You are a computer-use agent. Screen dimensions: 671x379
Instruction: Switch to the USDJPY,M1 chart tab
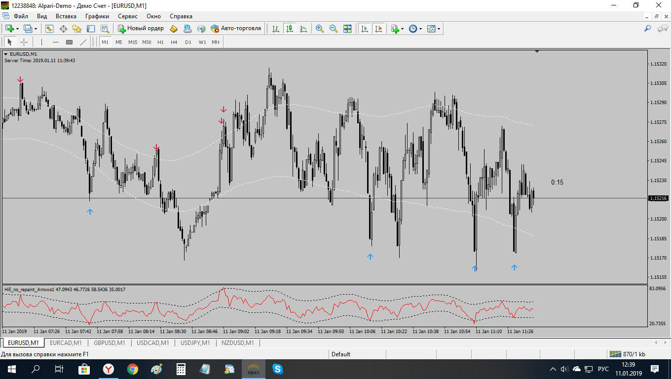tap(195, 342)
